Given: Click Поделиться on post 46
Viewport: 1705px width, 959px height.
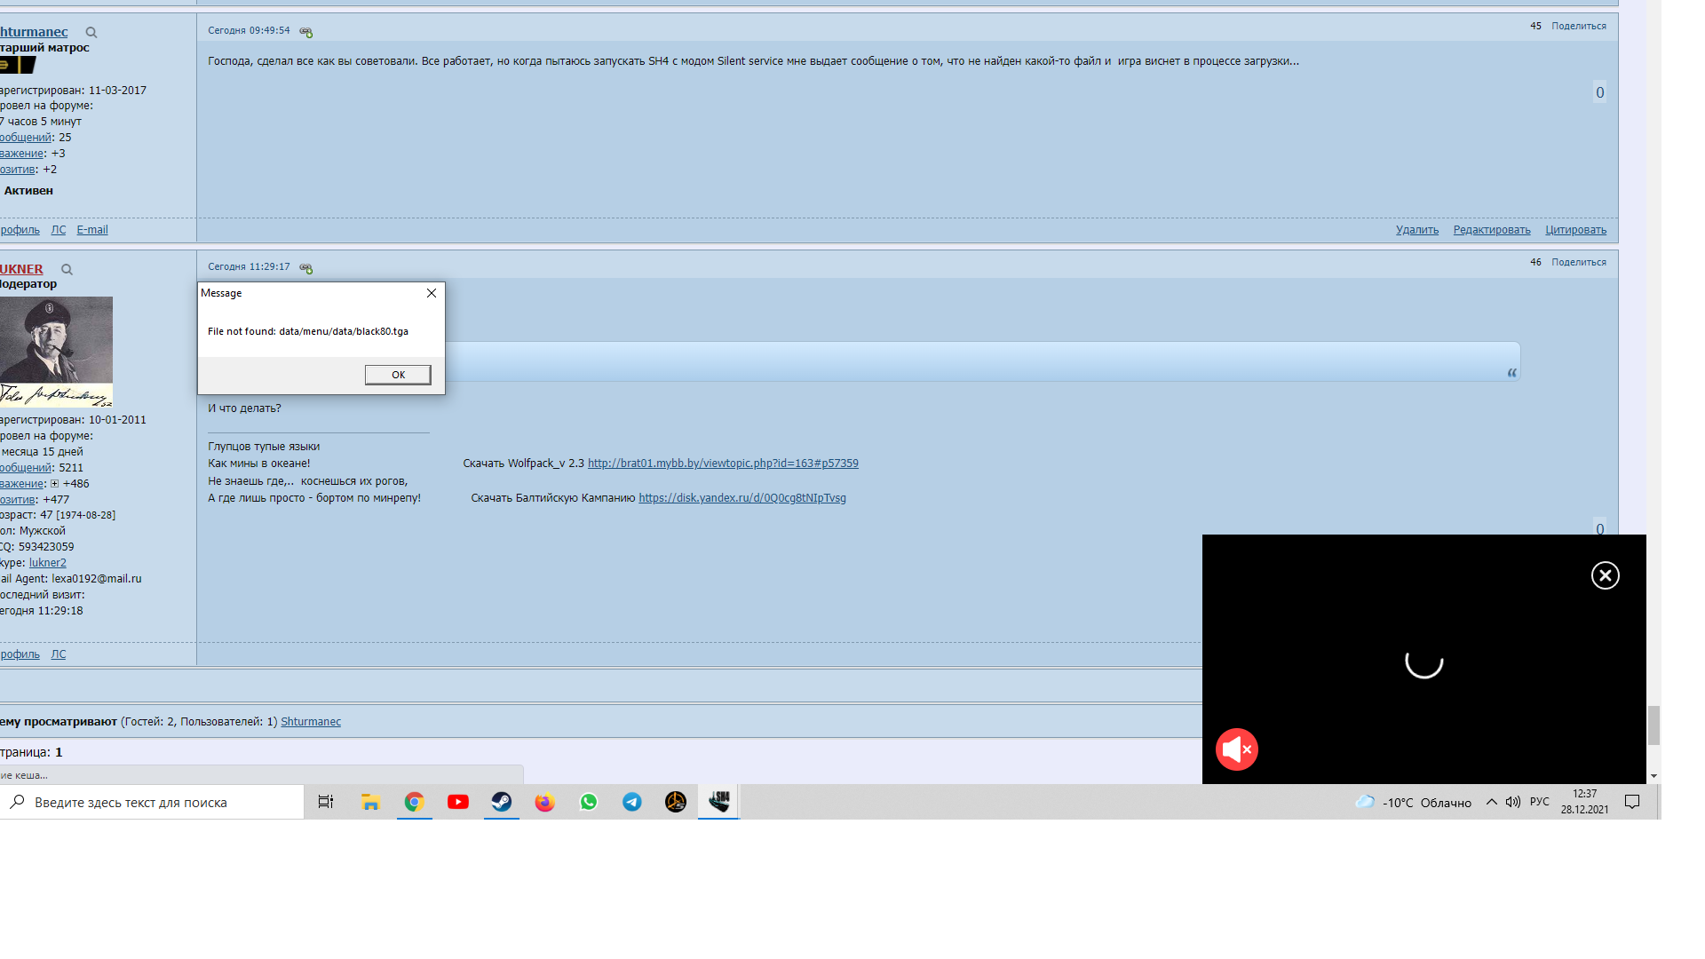Looking at the screenshot, I should 1579,263.
